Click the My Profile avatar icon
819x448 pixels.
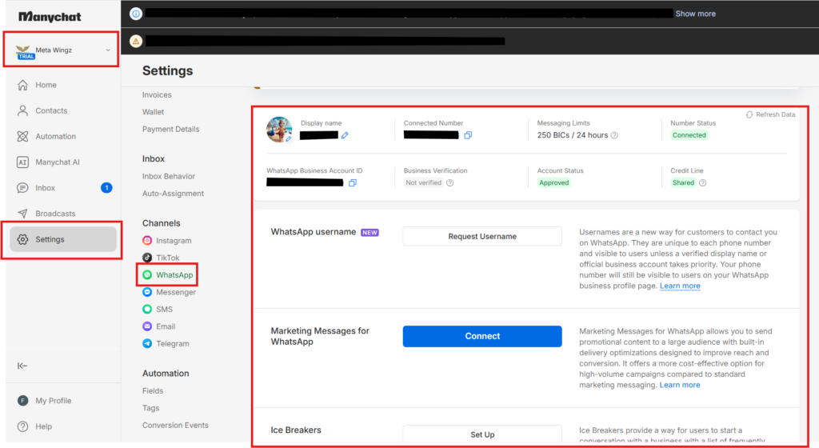pyautogui.click(x=22, y=401)
